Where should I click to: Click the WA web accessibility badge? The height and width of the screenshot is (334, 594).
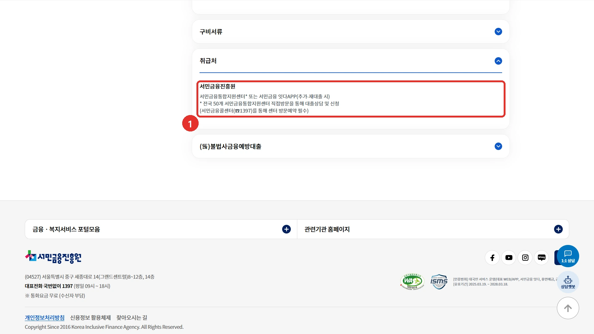click(x=412, y=281)
